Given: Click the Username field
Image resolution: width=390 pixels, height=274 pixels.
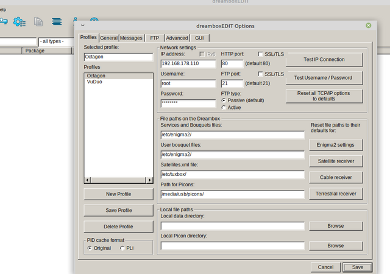Looking at the screenshot, I should pos(188,83).
